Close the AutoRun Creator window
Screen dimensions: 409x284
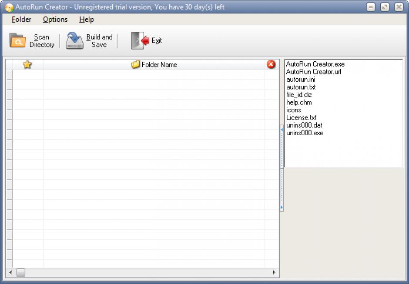[x=399, y=7]
